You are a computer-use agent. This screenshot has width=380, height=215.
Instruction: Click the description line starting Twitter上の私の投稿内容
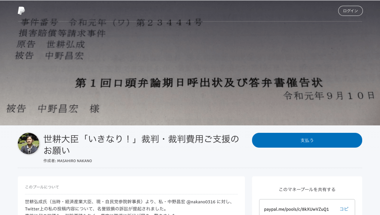click(x=96, y=209)
